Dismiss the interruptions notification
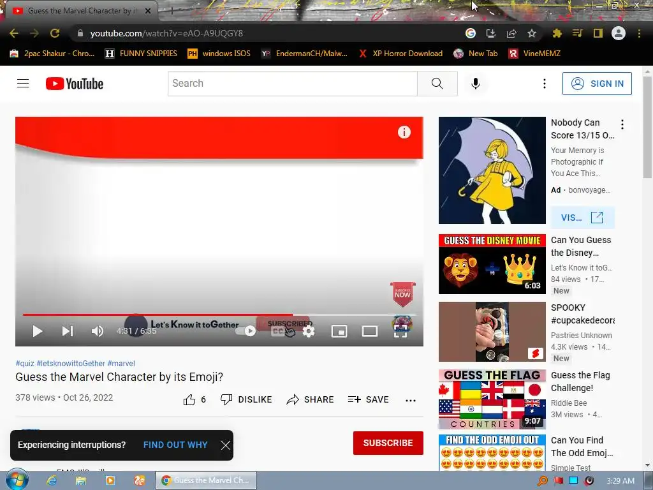 (225, 445)
